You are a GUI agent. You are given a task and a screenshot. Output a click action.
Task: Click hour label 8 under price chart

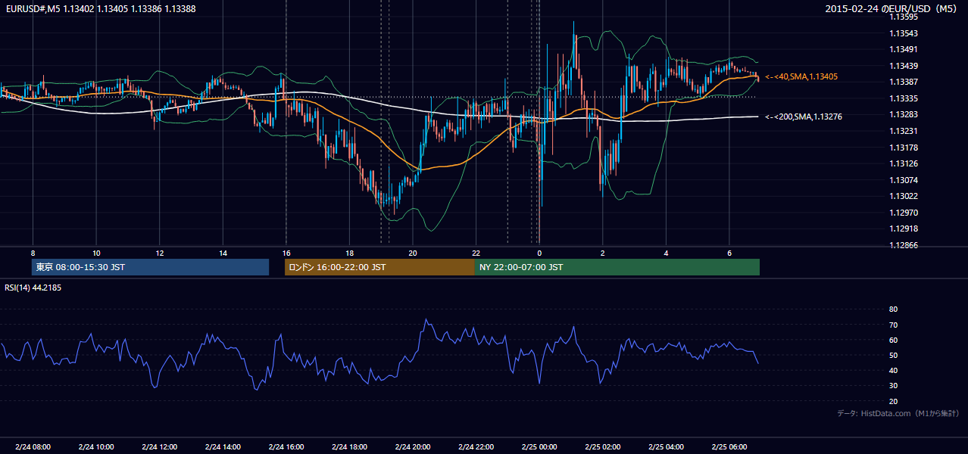tap(33, 253)
